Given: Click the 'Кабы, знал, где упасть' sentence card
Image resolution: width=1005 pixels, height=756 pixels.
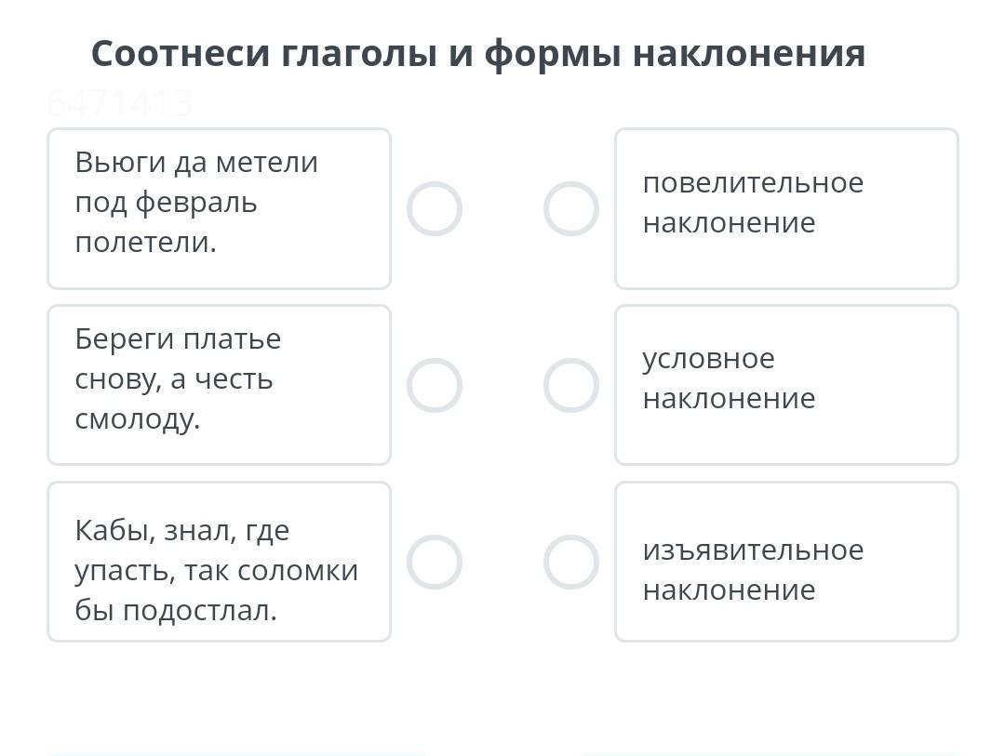Looking at the screenshot, I should [x=219, y=562].
